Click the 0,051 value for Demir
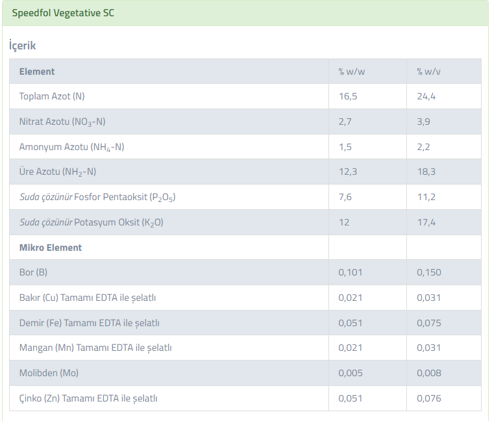This screenshot has width=492, height=421. (x=350, y=323)
